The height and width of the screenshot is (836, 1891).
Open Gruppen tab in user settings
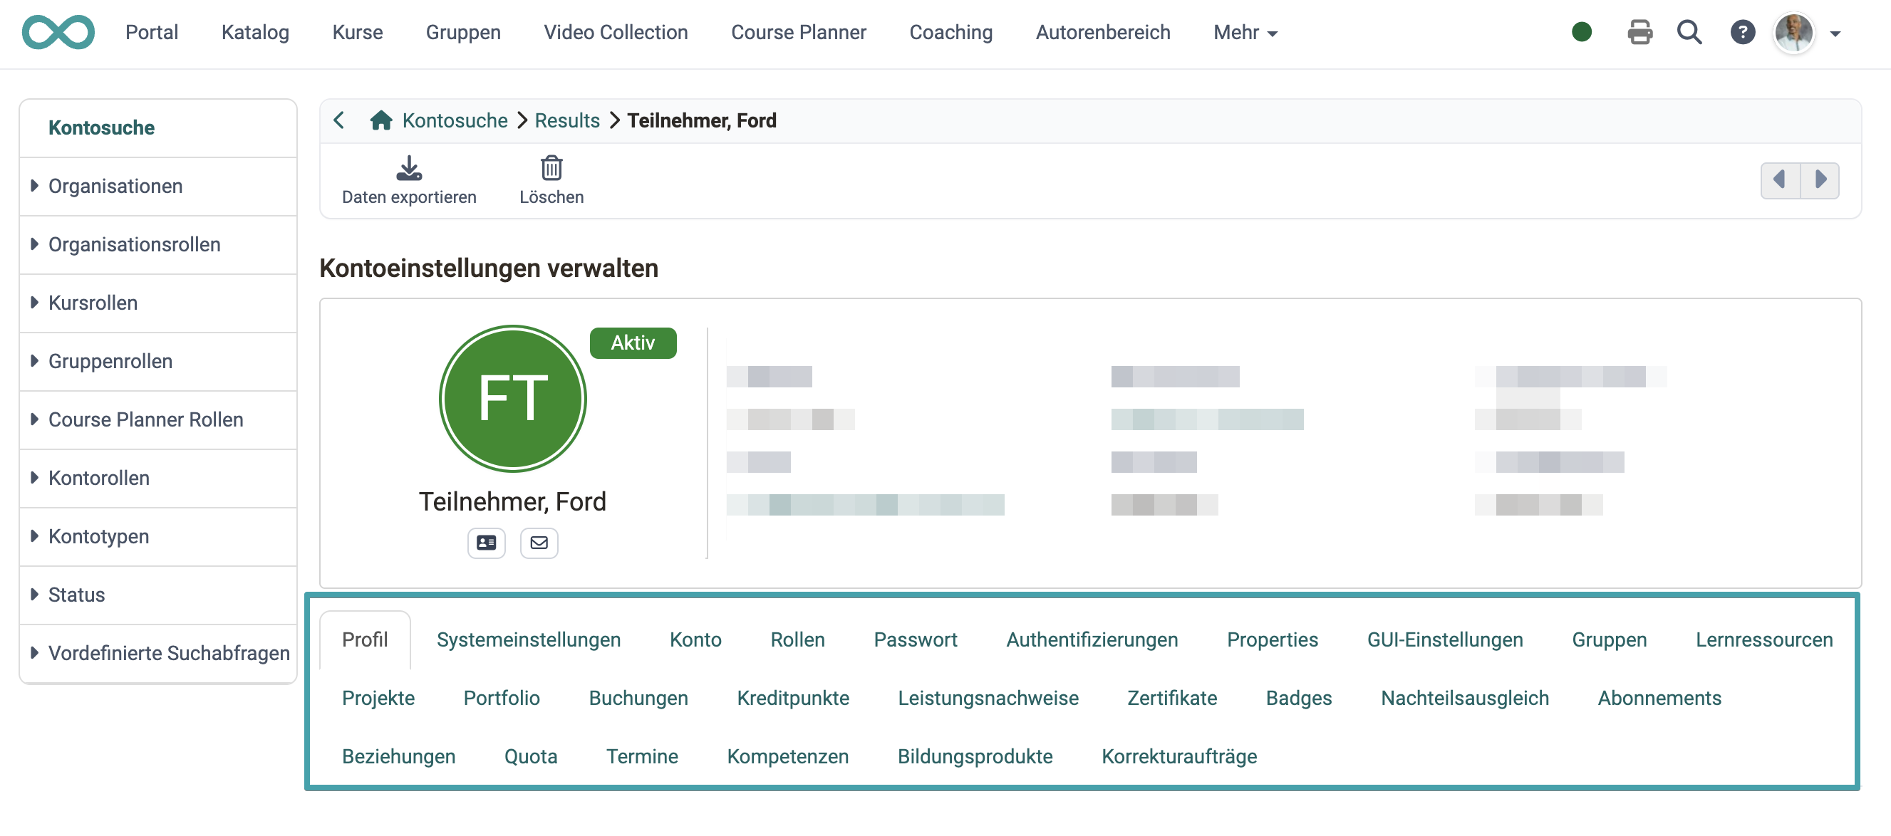tap(1609, 640)
